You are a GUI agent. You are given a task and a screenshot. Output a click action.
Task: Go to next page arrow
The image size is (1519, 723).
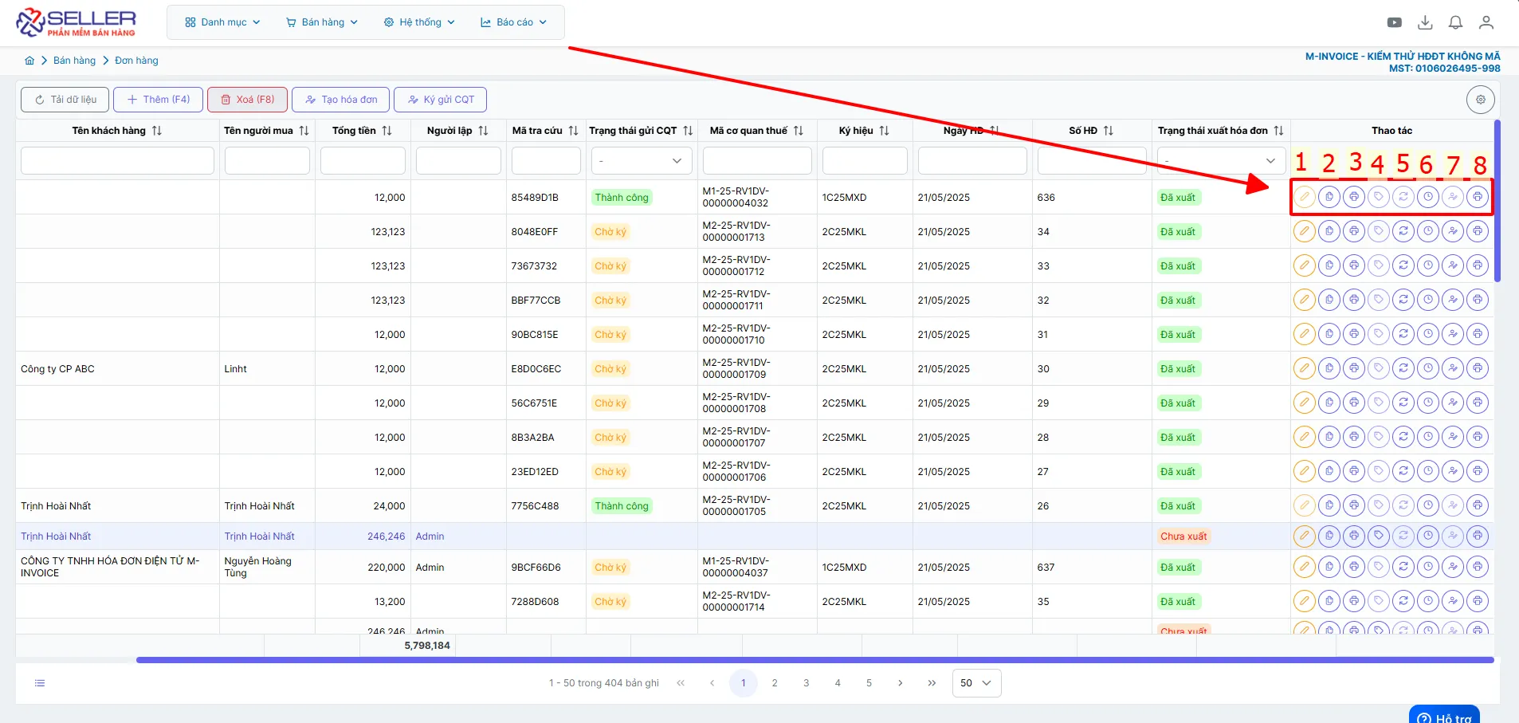901,683
